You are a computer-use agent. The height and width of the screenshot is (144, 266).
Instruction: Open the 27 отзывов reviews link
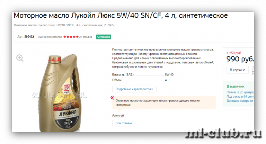86,37
